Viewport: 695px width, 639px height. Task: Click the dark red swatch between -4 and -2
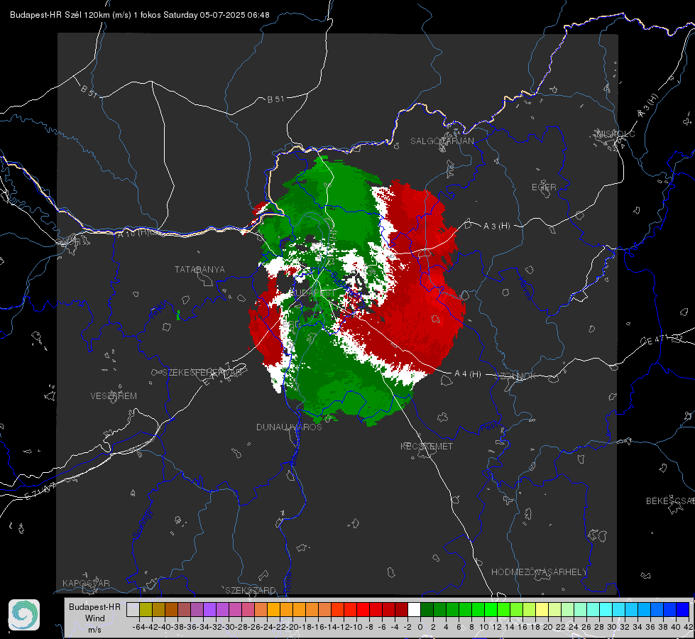(401, 609)
